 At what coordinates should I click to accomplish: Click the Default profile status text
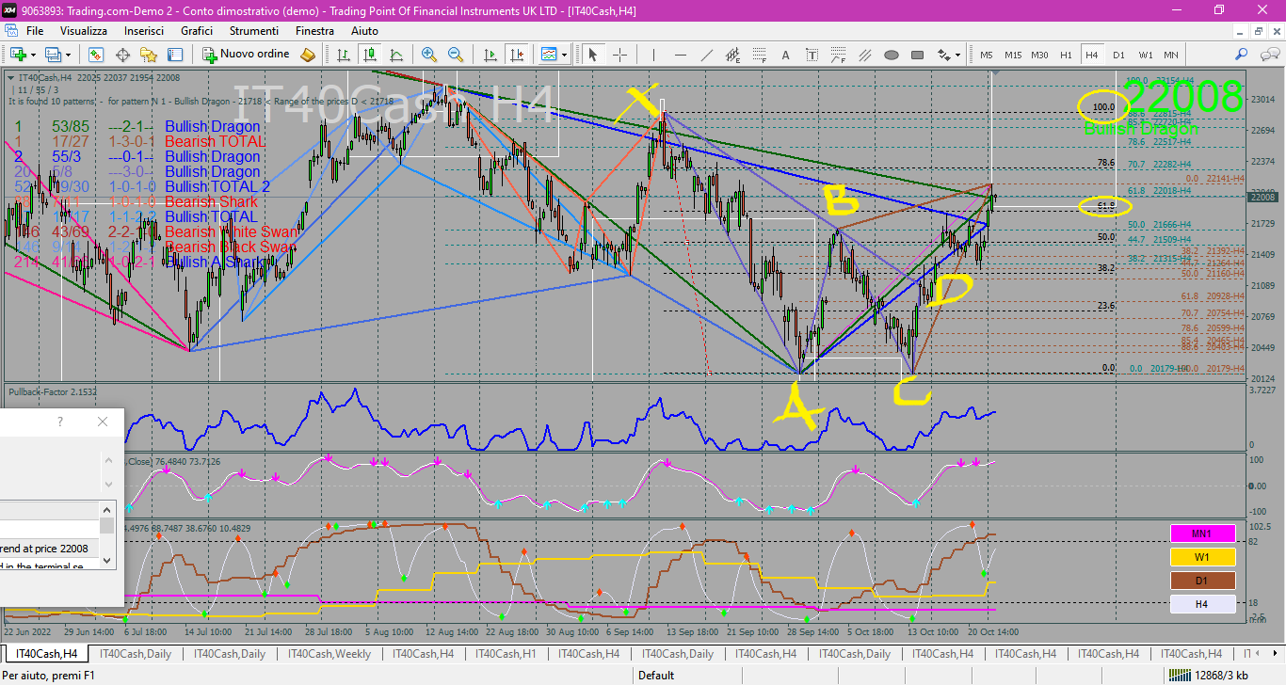coord(656,675)
